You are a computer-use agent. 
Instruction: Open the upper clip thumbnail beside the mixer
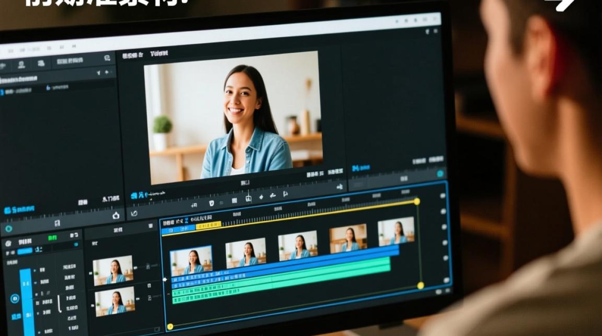(113, 270)
